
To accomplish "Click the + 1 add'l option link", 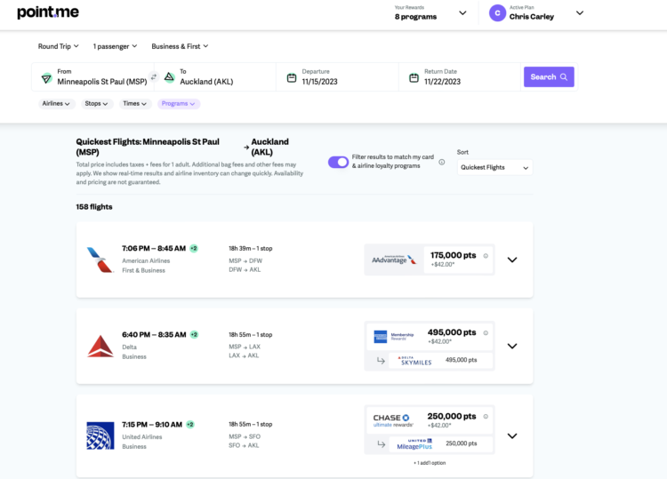I will (430, 463).
